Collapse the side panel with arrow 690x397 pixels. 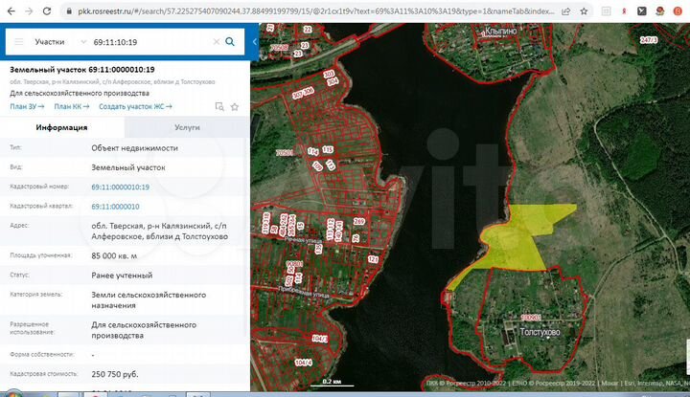pyautogui.click(x=254, y=43)
